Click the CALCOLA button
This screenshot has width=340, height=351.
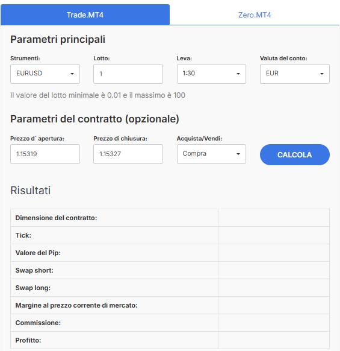(295, 154)
